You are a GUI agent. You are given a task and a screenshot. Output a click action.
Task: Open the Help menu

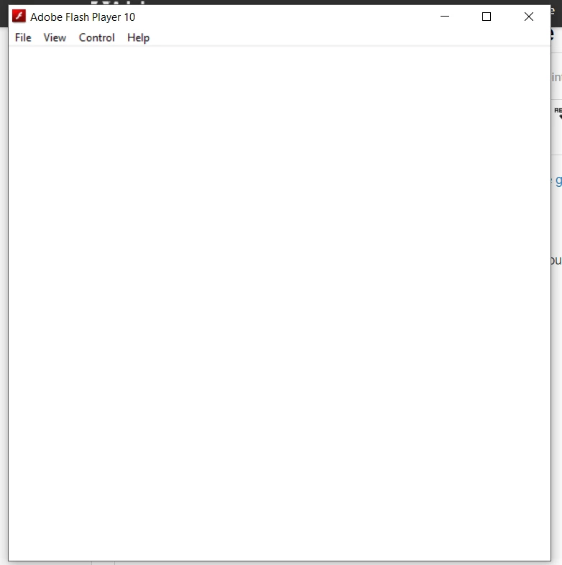point(138,37)
